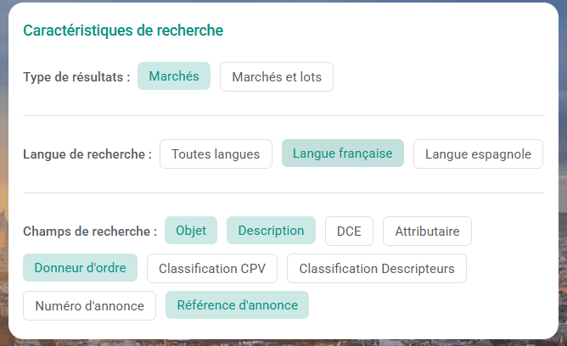Select Langue française option
The image size is (567, 346).
(x=342, y=153)
